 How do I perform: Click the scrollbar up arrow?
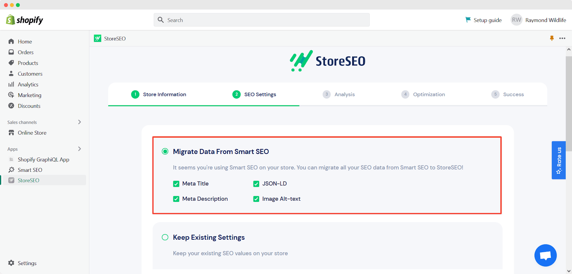[x=569, y=50]
